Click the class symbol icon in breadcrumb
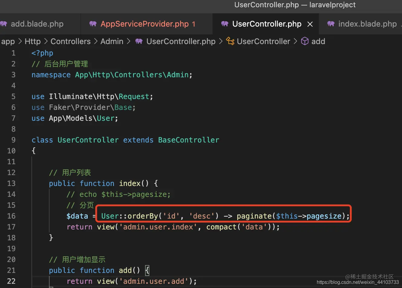 (230, 41)
